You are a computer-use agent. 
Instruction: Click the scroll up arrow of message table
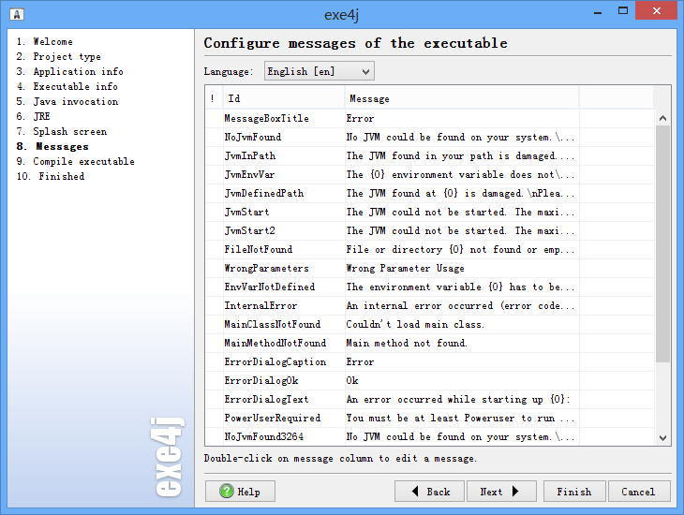tap(662, 118)
